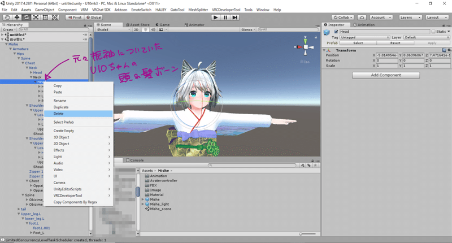Toggle Global/Local handle rotation
This screenshot has width=452, height=243.
(94, 18)
